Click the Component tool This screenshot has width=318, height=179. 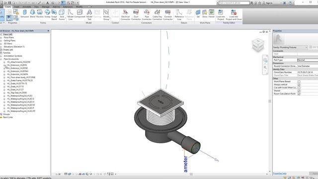click(x=79, y=14)
